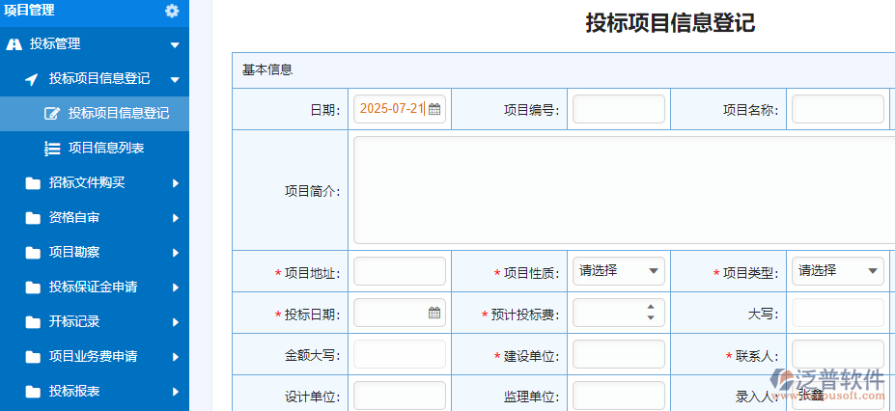Expand the 资格自审 menu arrow

[176, 218]
